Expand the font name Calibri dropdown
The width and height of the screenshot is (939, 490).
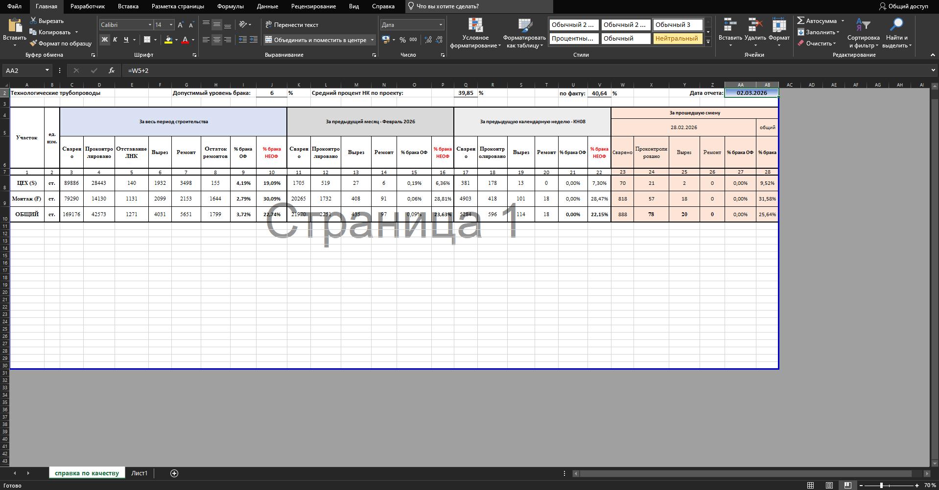(150, 25)
